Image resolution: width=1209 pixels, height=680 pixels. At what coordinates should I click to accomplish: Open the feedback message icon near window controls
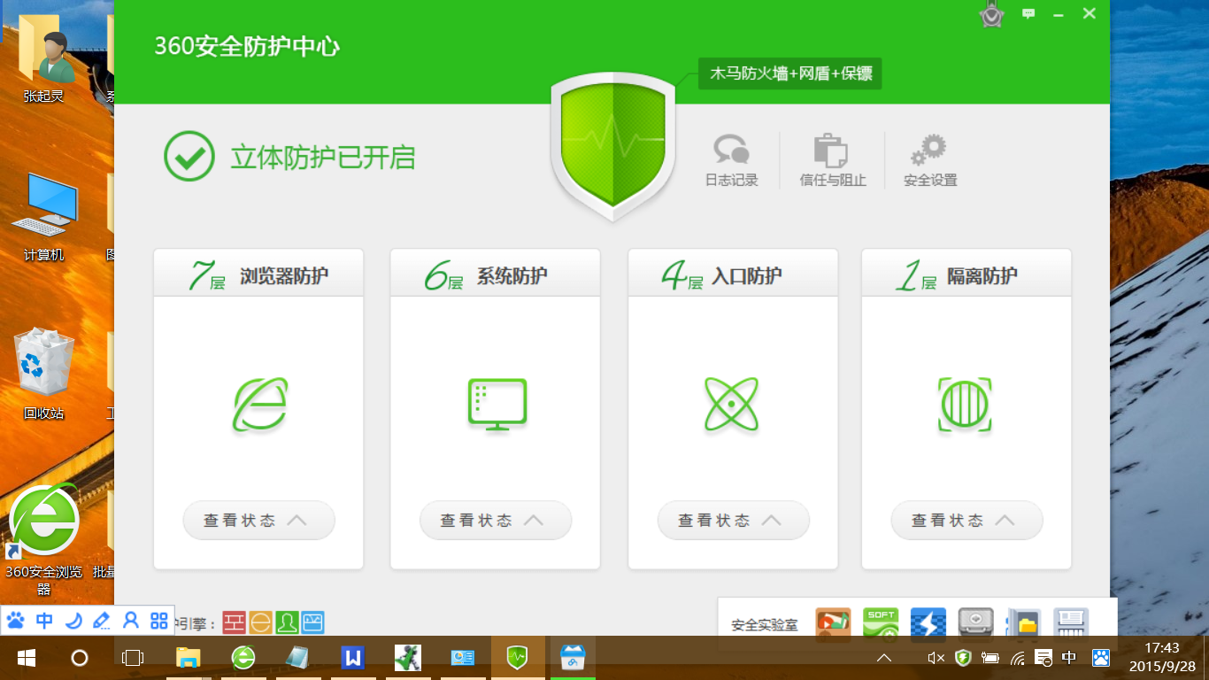(x=1028, y=14)
